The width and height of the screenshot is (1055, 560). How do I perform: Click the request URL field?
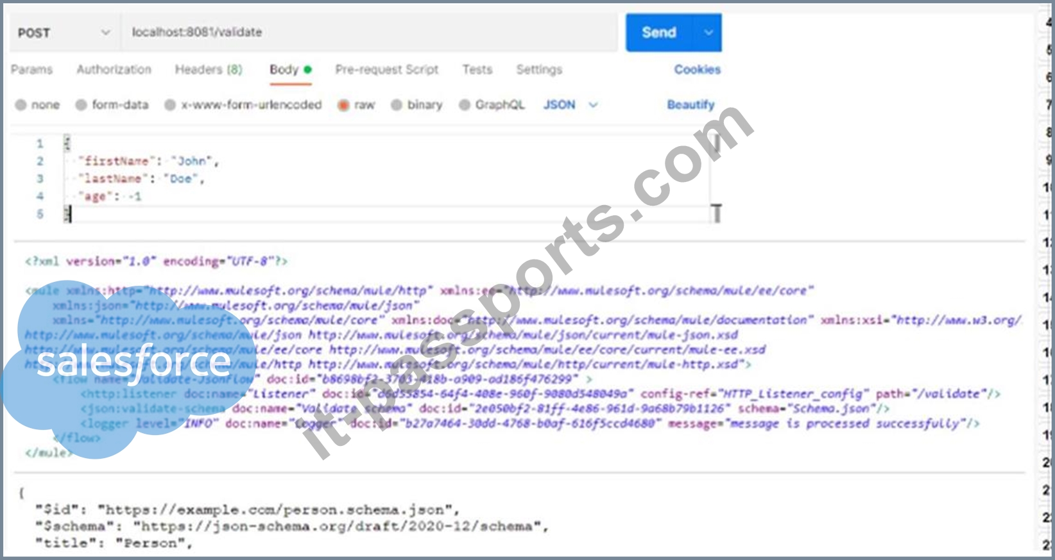coord(369,33)
